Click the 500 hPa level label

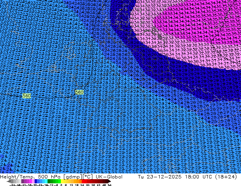tap(50, 177)
